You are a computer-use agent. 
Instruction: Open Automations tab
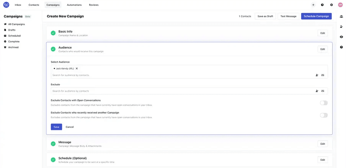coord(74,5)
